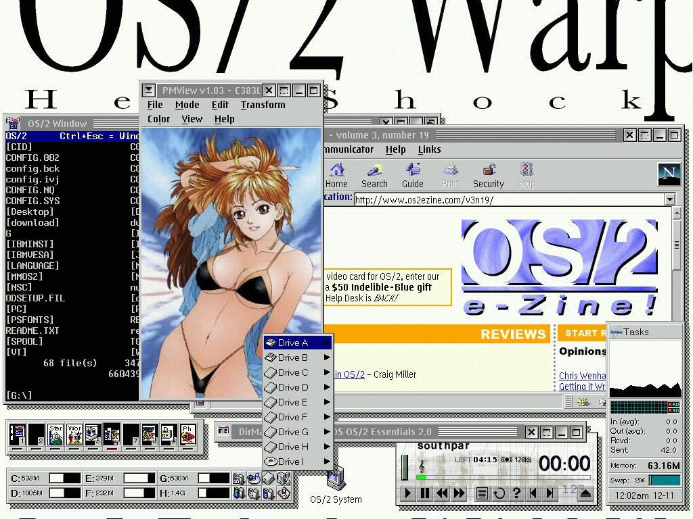Eject using the media player eject button

click(585, 493)
